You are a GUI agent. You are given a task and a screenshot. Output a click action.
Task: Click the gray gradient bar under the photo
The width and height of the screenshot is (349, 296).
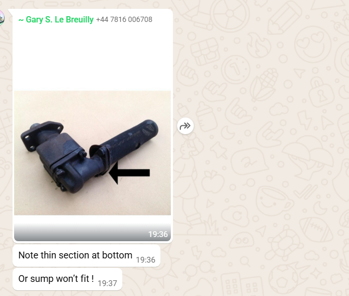tap(92, 232)
